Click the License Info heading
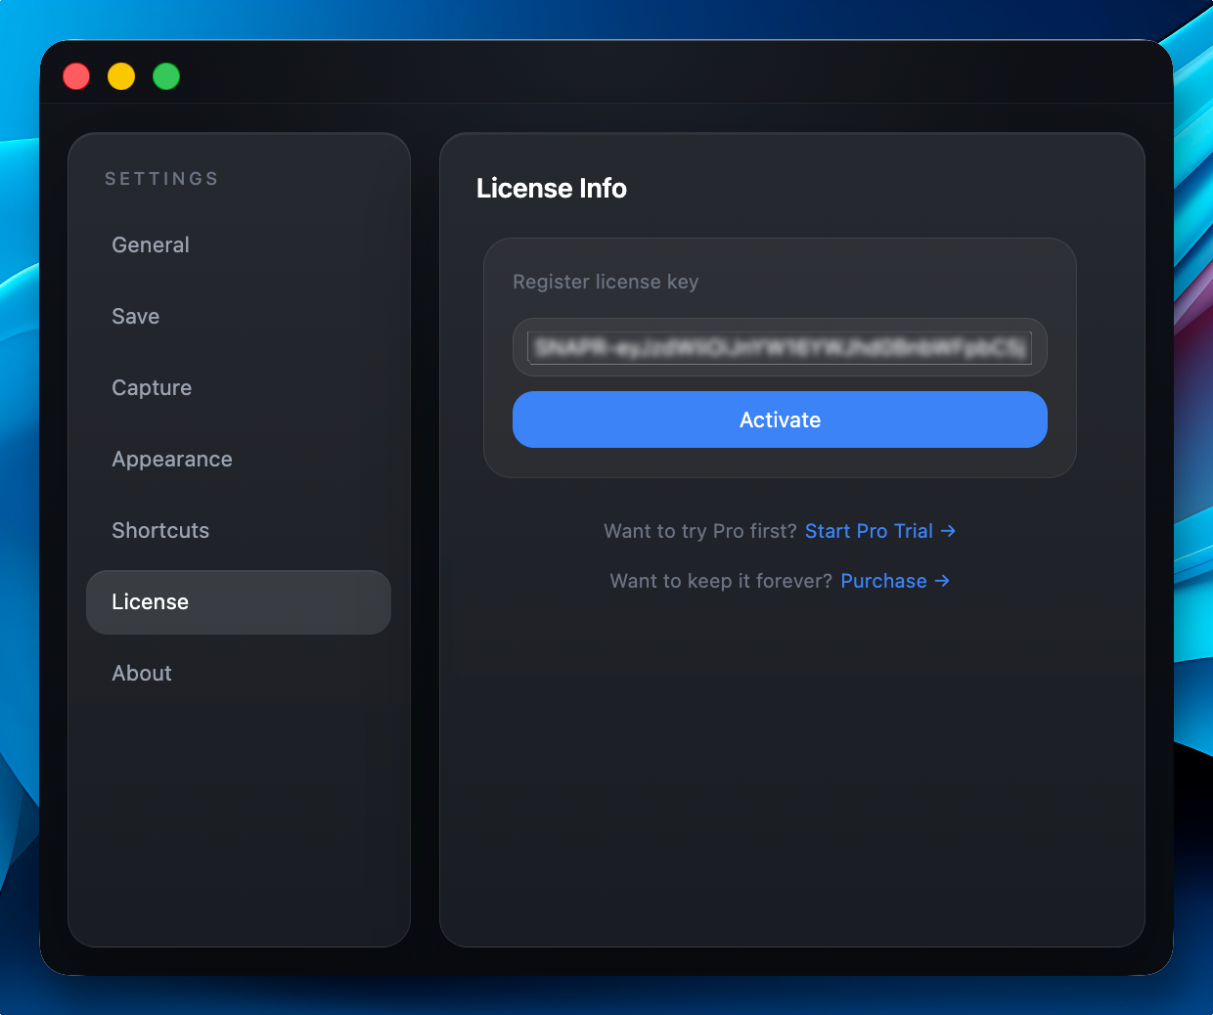 tap(552, 188)
